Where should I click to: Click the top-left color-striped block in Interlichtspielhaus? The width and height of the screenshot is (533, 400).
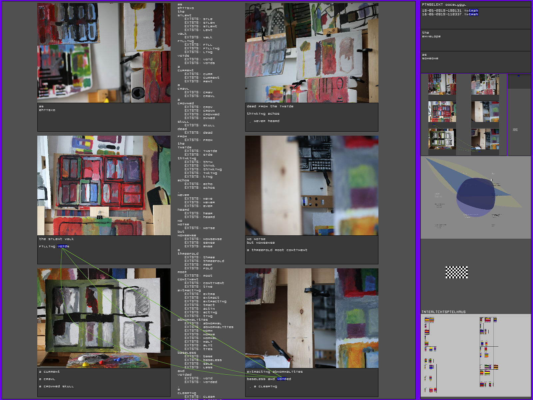tap(429, 320)
